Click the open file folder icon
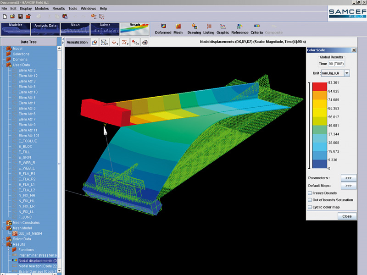 click(x=12, y=16)
